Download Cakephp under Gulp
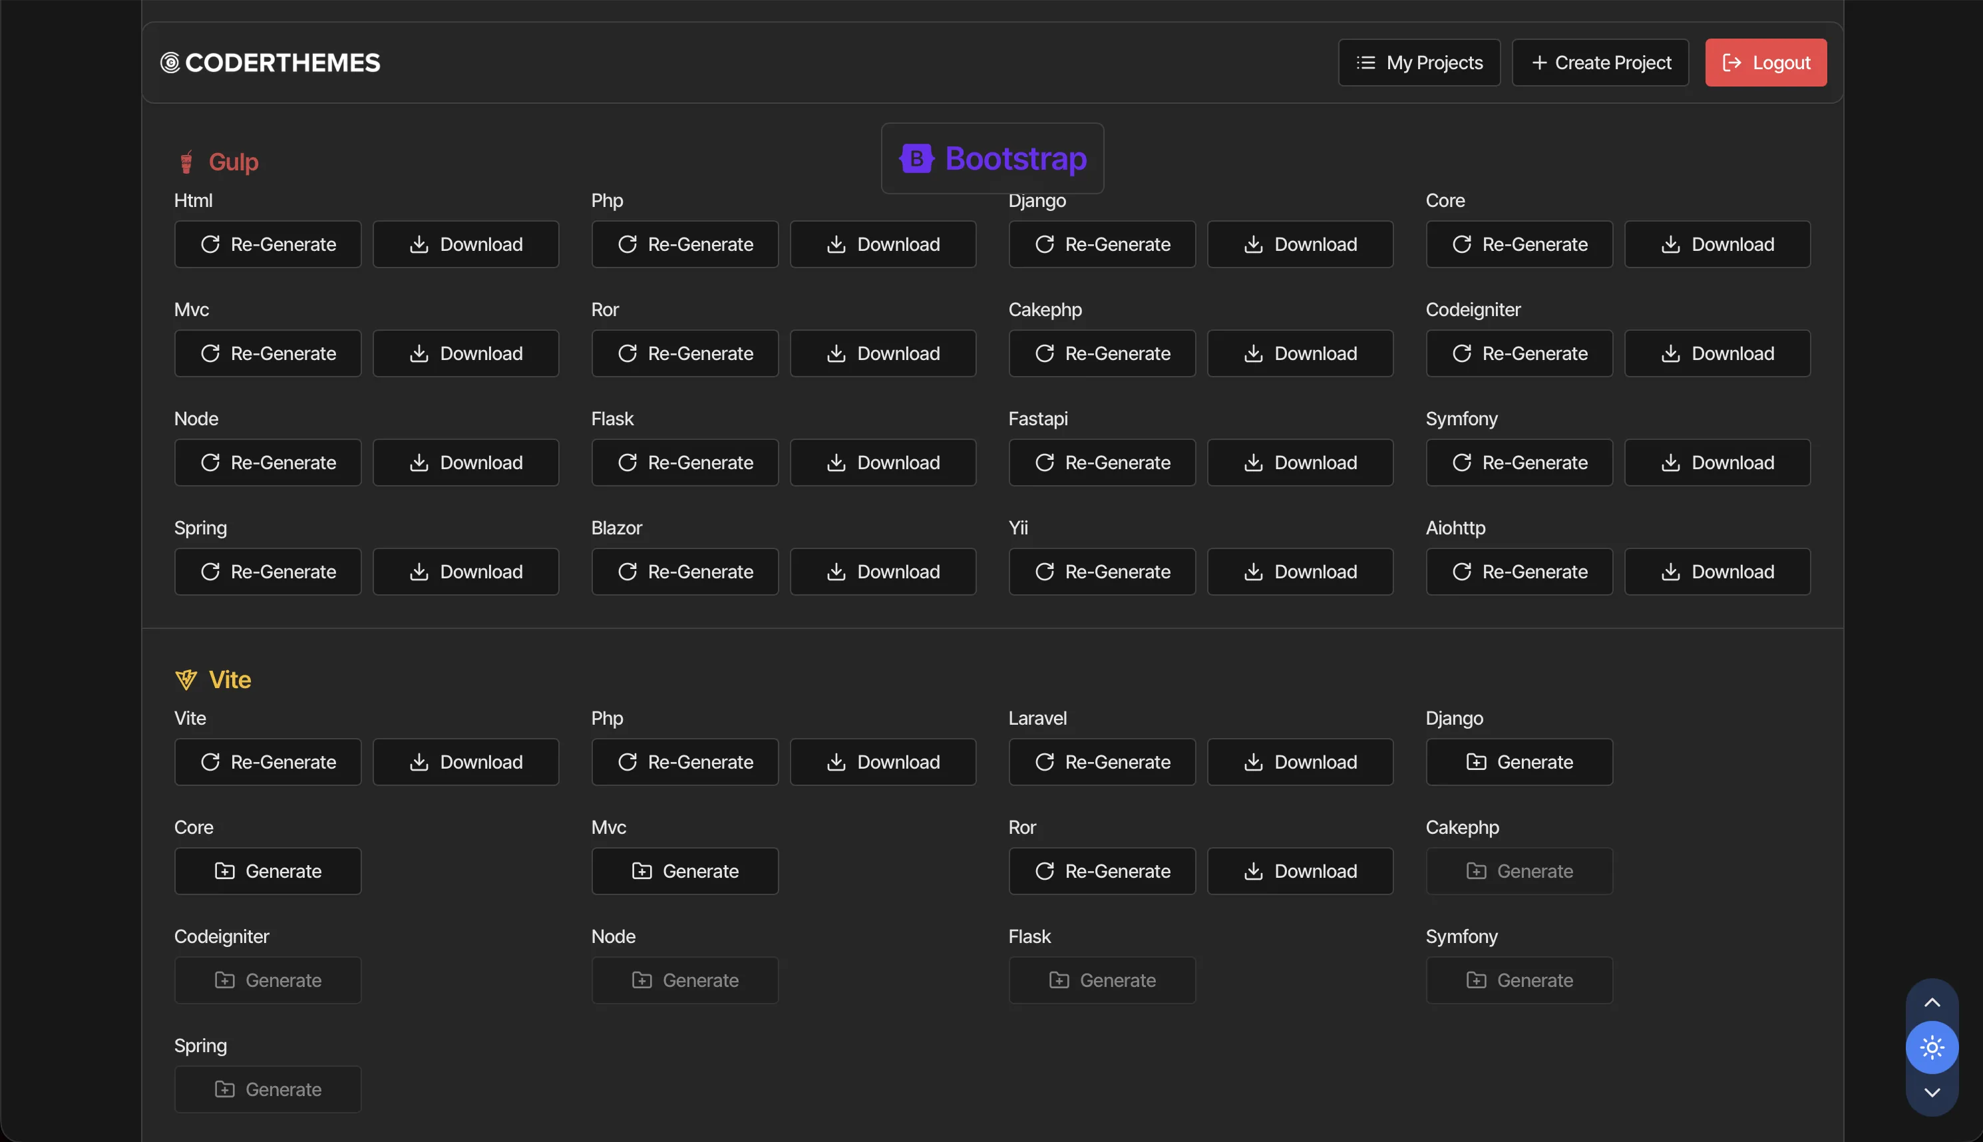Viewport: 1983px width, 1142px height. tap(1300, 353)
